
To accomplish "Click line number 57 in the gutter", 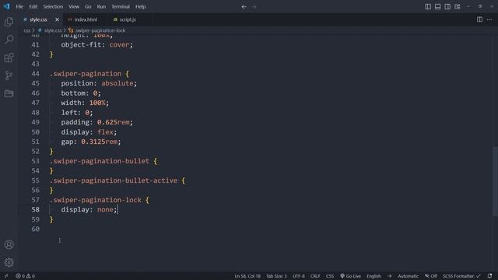I will pyautogui.click(x=35, y=200).
